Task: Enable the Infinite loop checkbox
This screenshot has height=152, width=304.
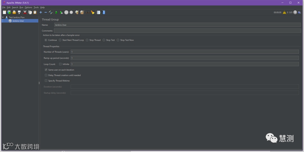Action: tap(60, 64)
